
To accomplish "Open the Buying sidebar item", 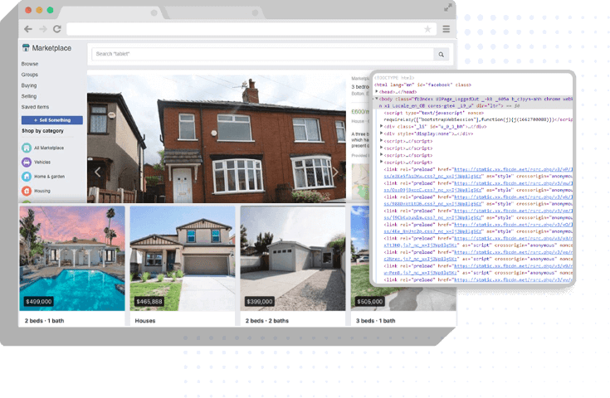I will click(29, 85).
